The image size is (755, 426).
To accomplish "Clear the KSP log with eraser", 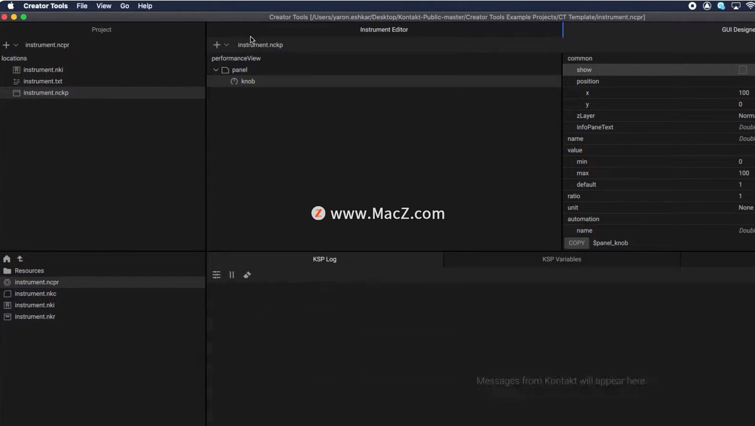I will click(x=247, y=275).
